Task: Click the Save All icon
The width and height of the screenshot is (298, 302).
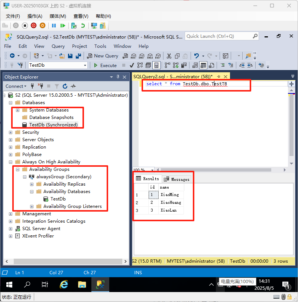Action: coord(78,56)
